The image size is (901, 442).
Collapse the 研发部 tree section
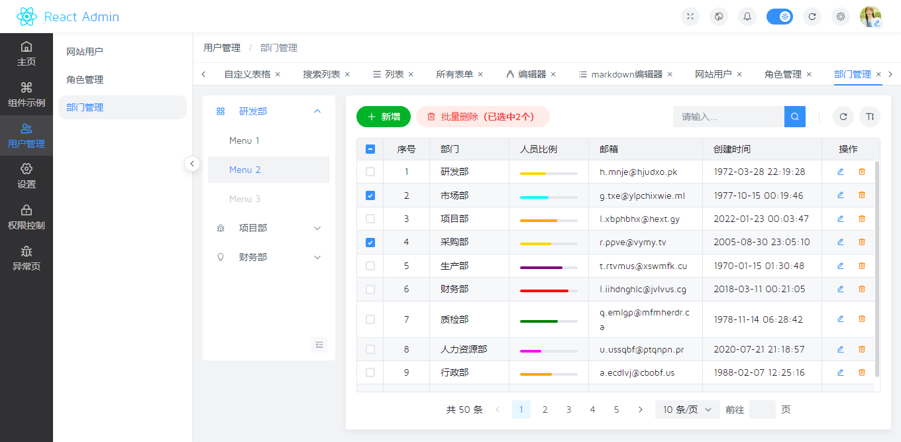317,111
